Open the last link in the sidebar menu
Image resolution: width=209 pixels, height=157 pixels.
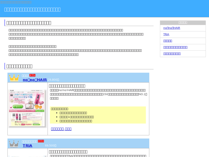[x=172, y=54]
